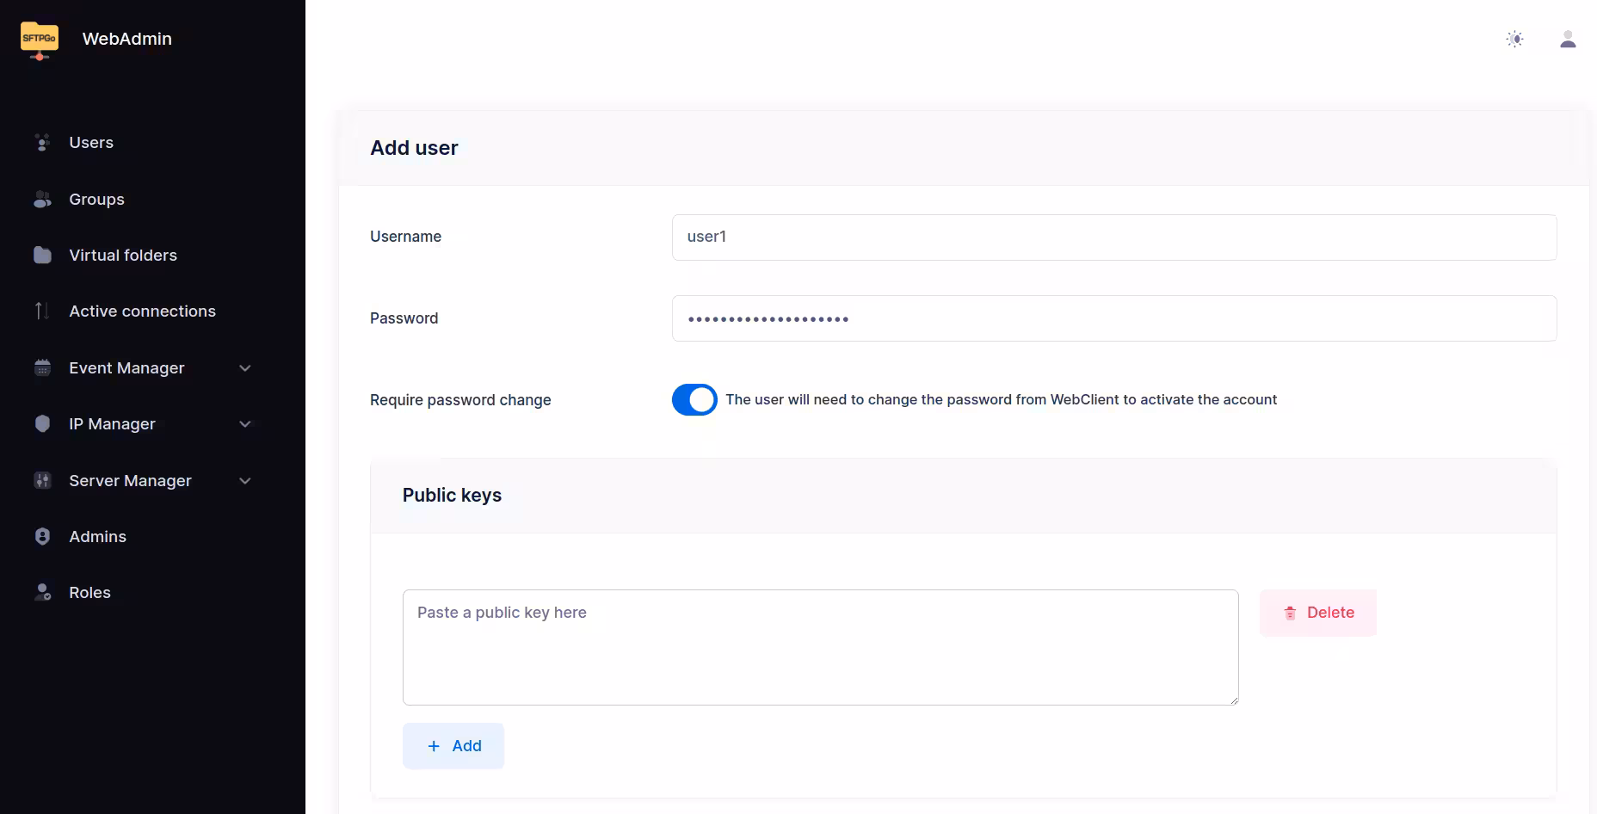Click the SFTPGo logo icon

[x=40, y=40]
